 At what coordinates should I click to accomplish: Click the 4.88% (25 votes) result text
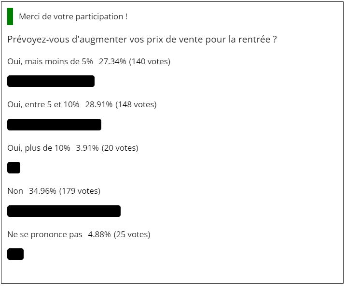point(119,234)
